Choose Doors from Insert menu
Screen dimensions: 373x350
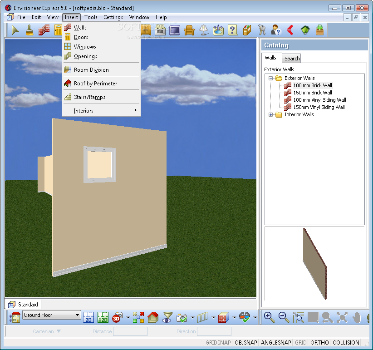[102, 37]
